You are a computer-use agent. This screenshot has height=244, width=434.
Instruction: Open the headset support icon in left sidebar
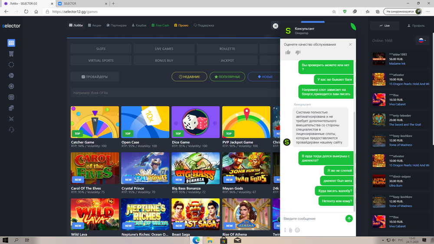11,130
